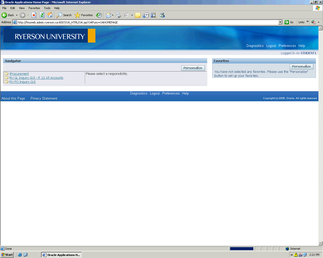This screenshot has width=323, height=258.
Task: Click the Print toolbar icon
Action: coord(118,15)
